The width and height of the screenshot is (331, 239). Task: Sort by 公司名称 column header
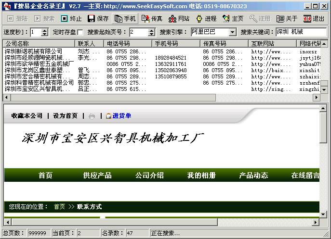[39, 44]
